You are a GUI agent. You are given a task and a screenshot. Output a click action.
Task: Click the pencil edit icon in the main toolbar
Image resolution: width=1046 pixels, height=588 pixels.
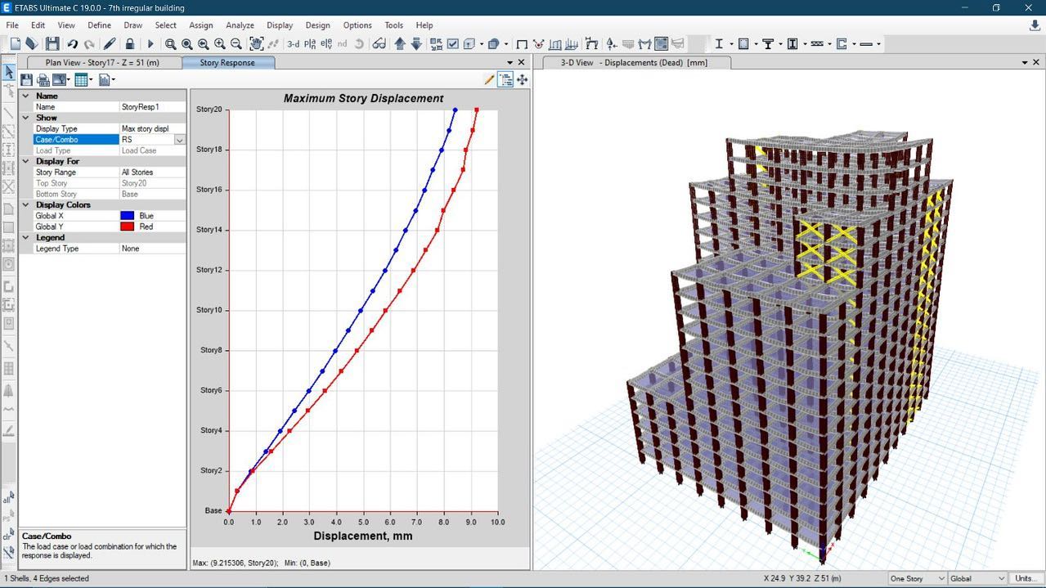pyautogui.click(x=110, y=44)
